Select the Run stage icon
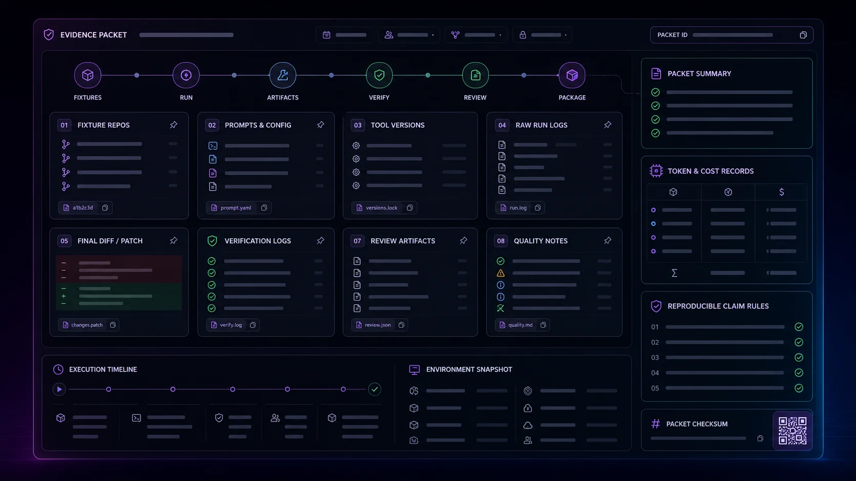Screen dimensions: 856x481 (x=186, y=75)
